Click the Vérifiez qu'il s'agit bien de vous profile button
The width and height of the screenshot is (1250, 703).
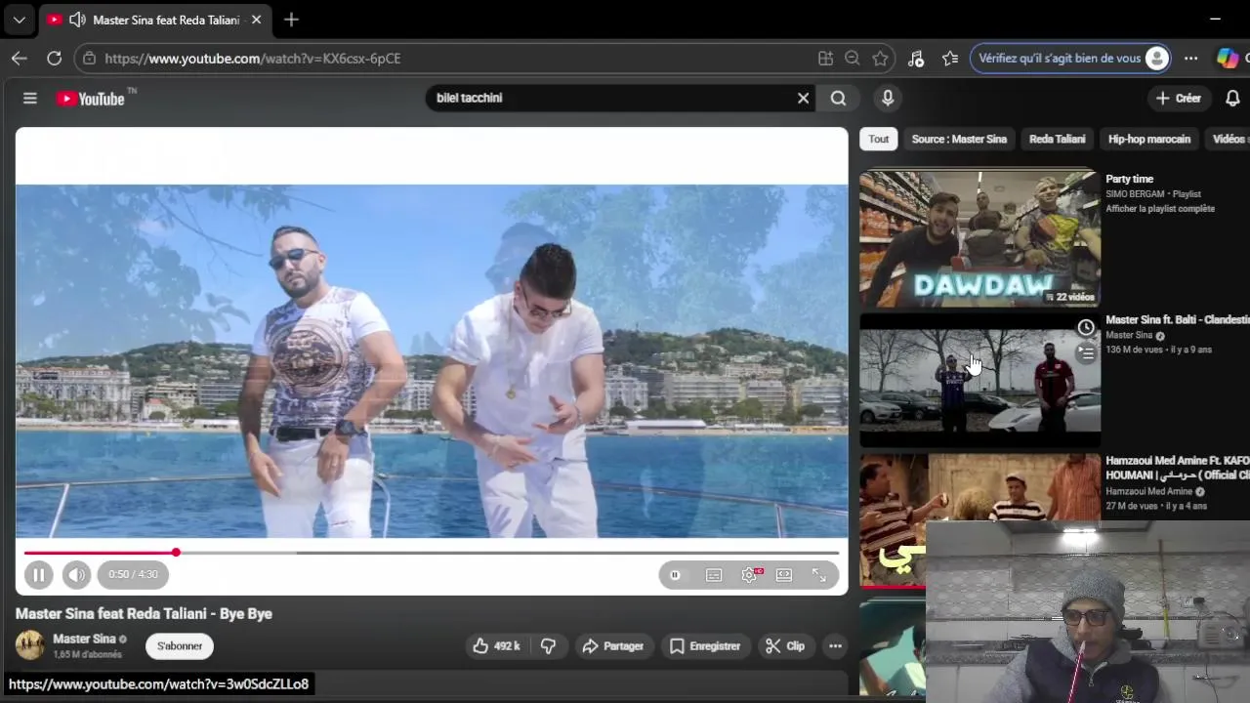click(x=1070, y=59)
